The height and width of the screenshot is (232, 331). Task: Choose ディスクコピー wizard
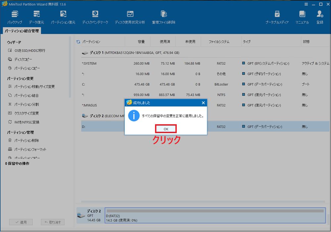[20, 59]
